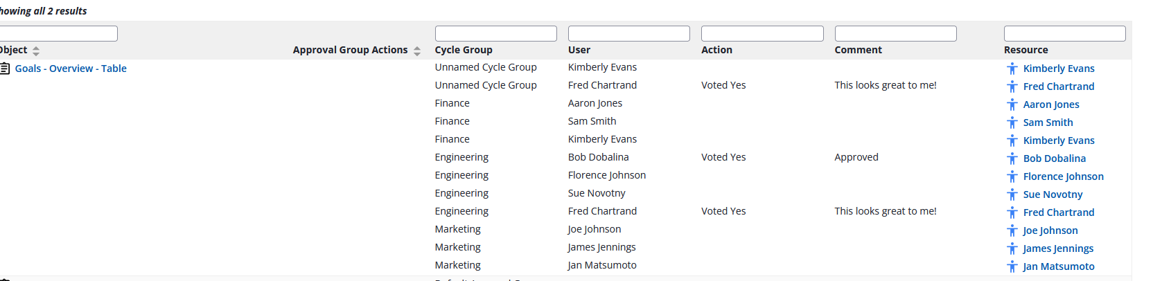Screen dimensions: 1162x281
Task: Click the document icon beside Goals - Overview - Table
Action: [x=5, y=69]
